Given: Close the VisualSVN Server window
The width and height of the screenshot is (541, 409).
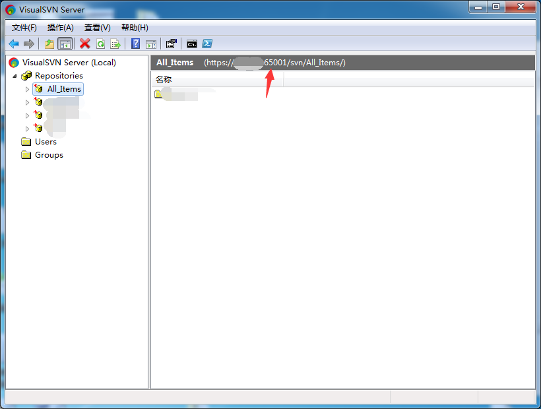Looking at the screenshot, I should click(521, 7).
